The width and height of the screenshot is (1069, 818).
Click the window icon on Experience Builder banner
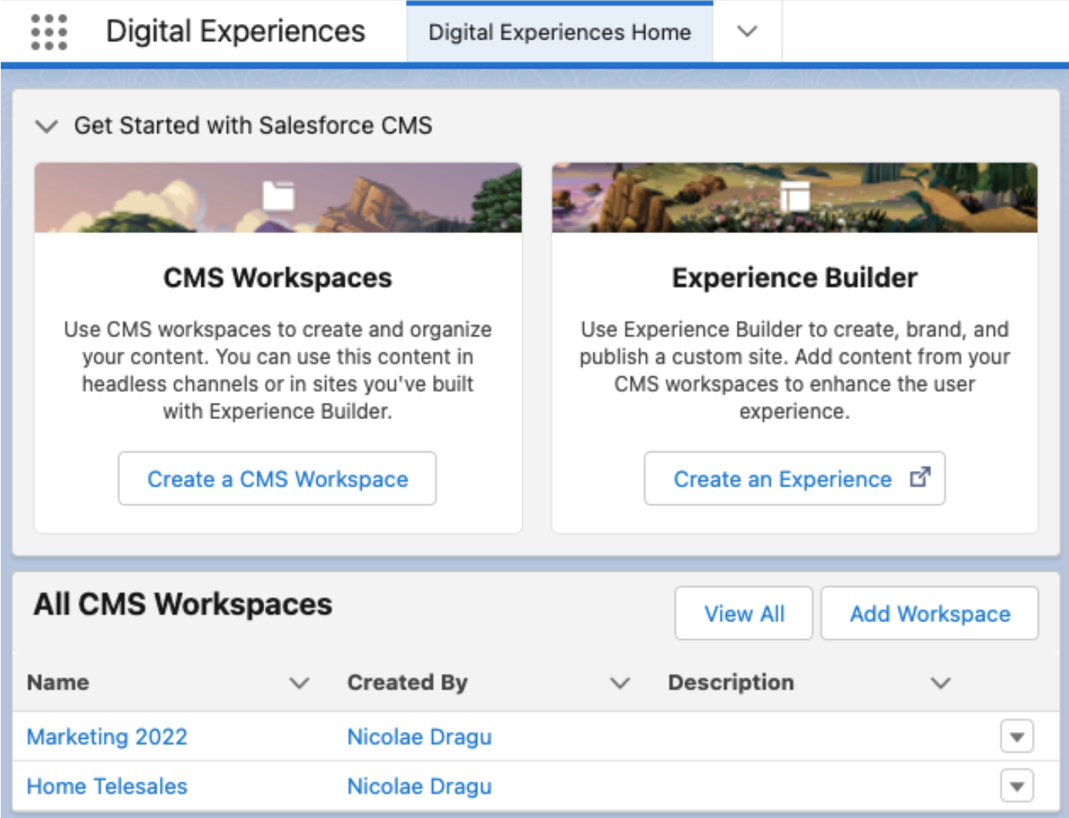pyautogui.click(x=796, y=198)
